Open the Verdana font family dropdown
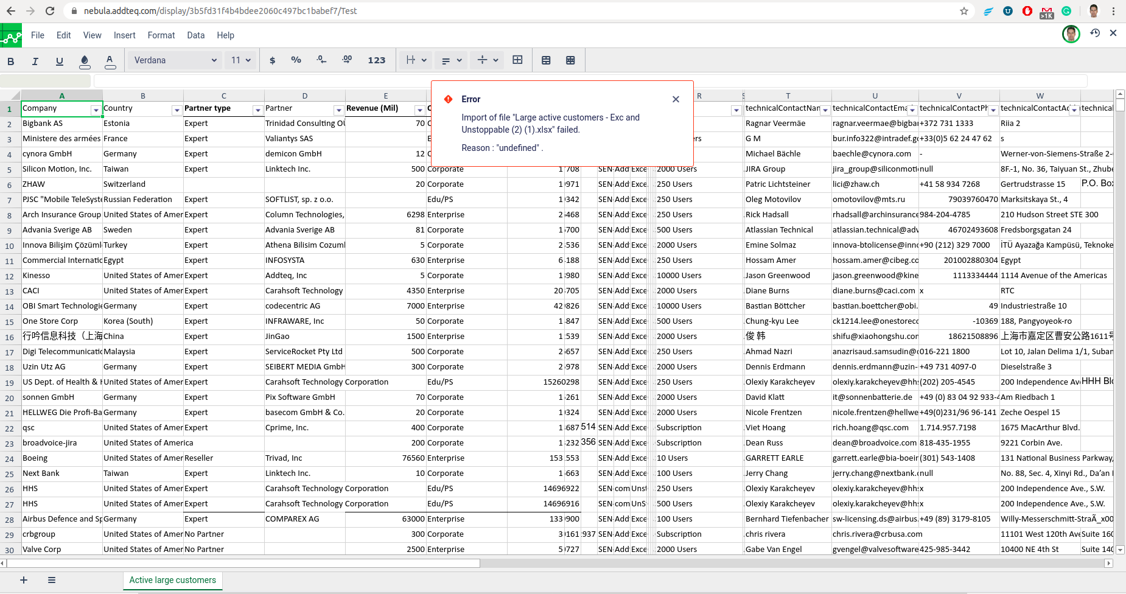1126x594 pixels. [x=174, y=60]
